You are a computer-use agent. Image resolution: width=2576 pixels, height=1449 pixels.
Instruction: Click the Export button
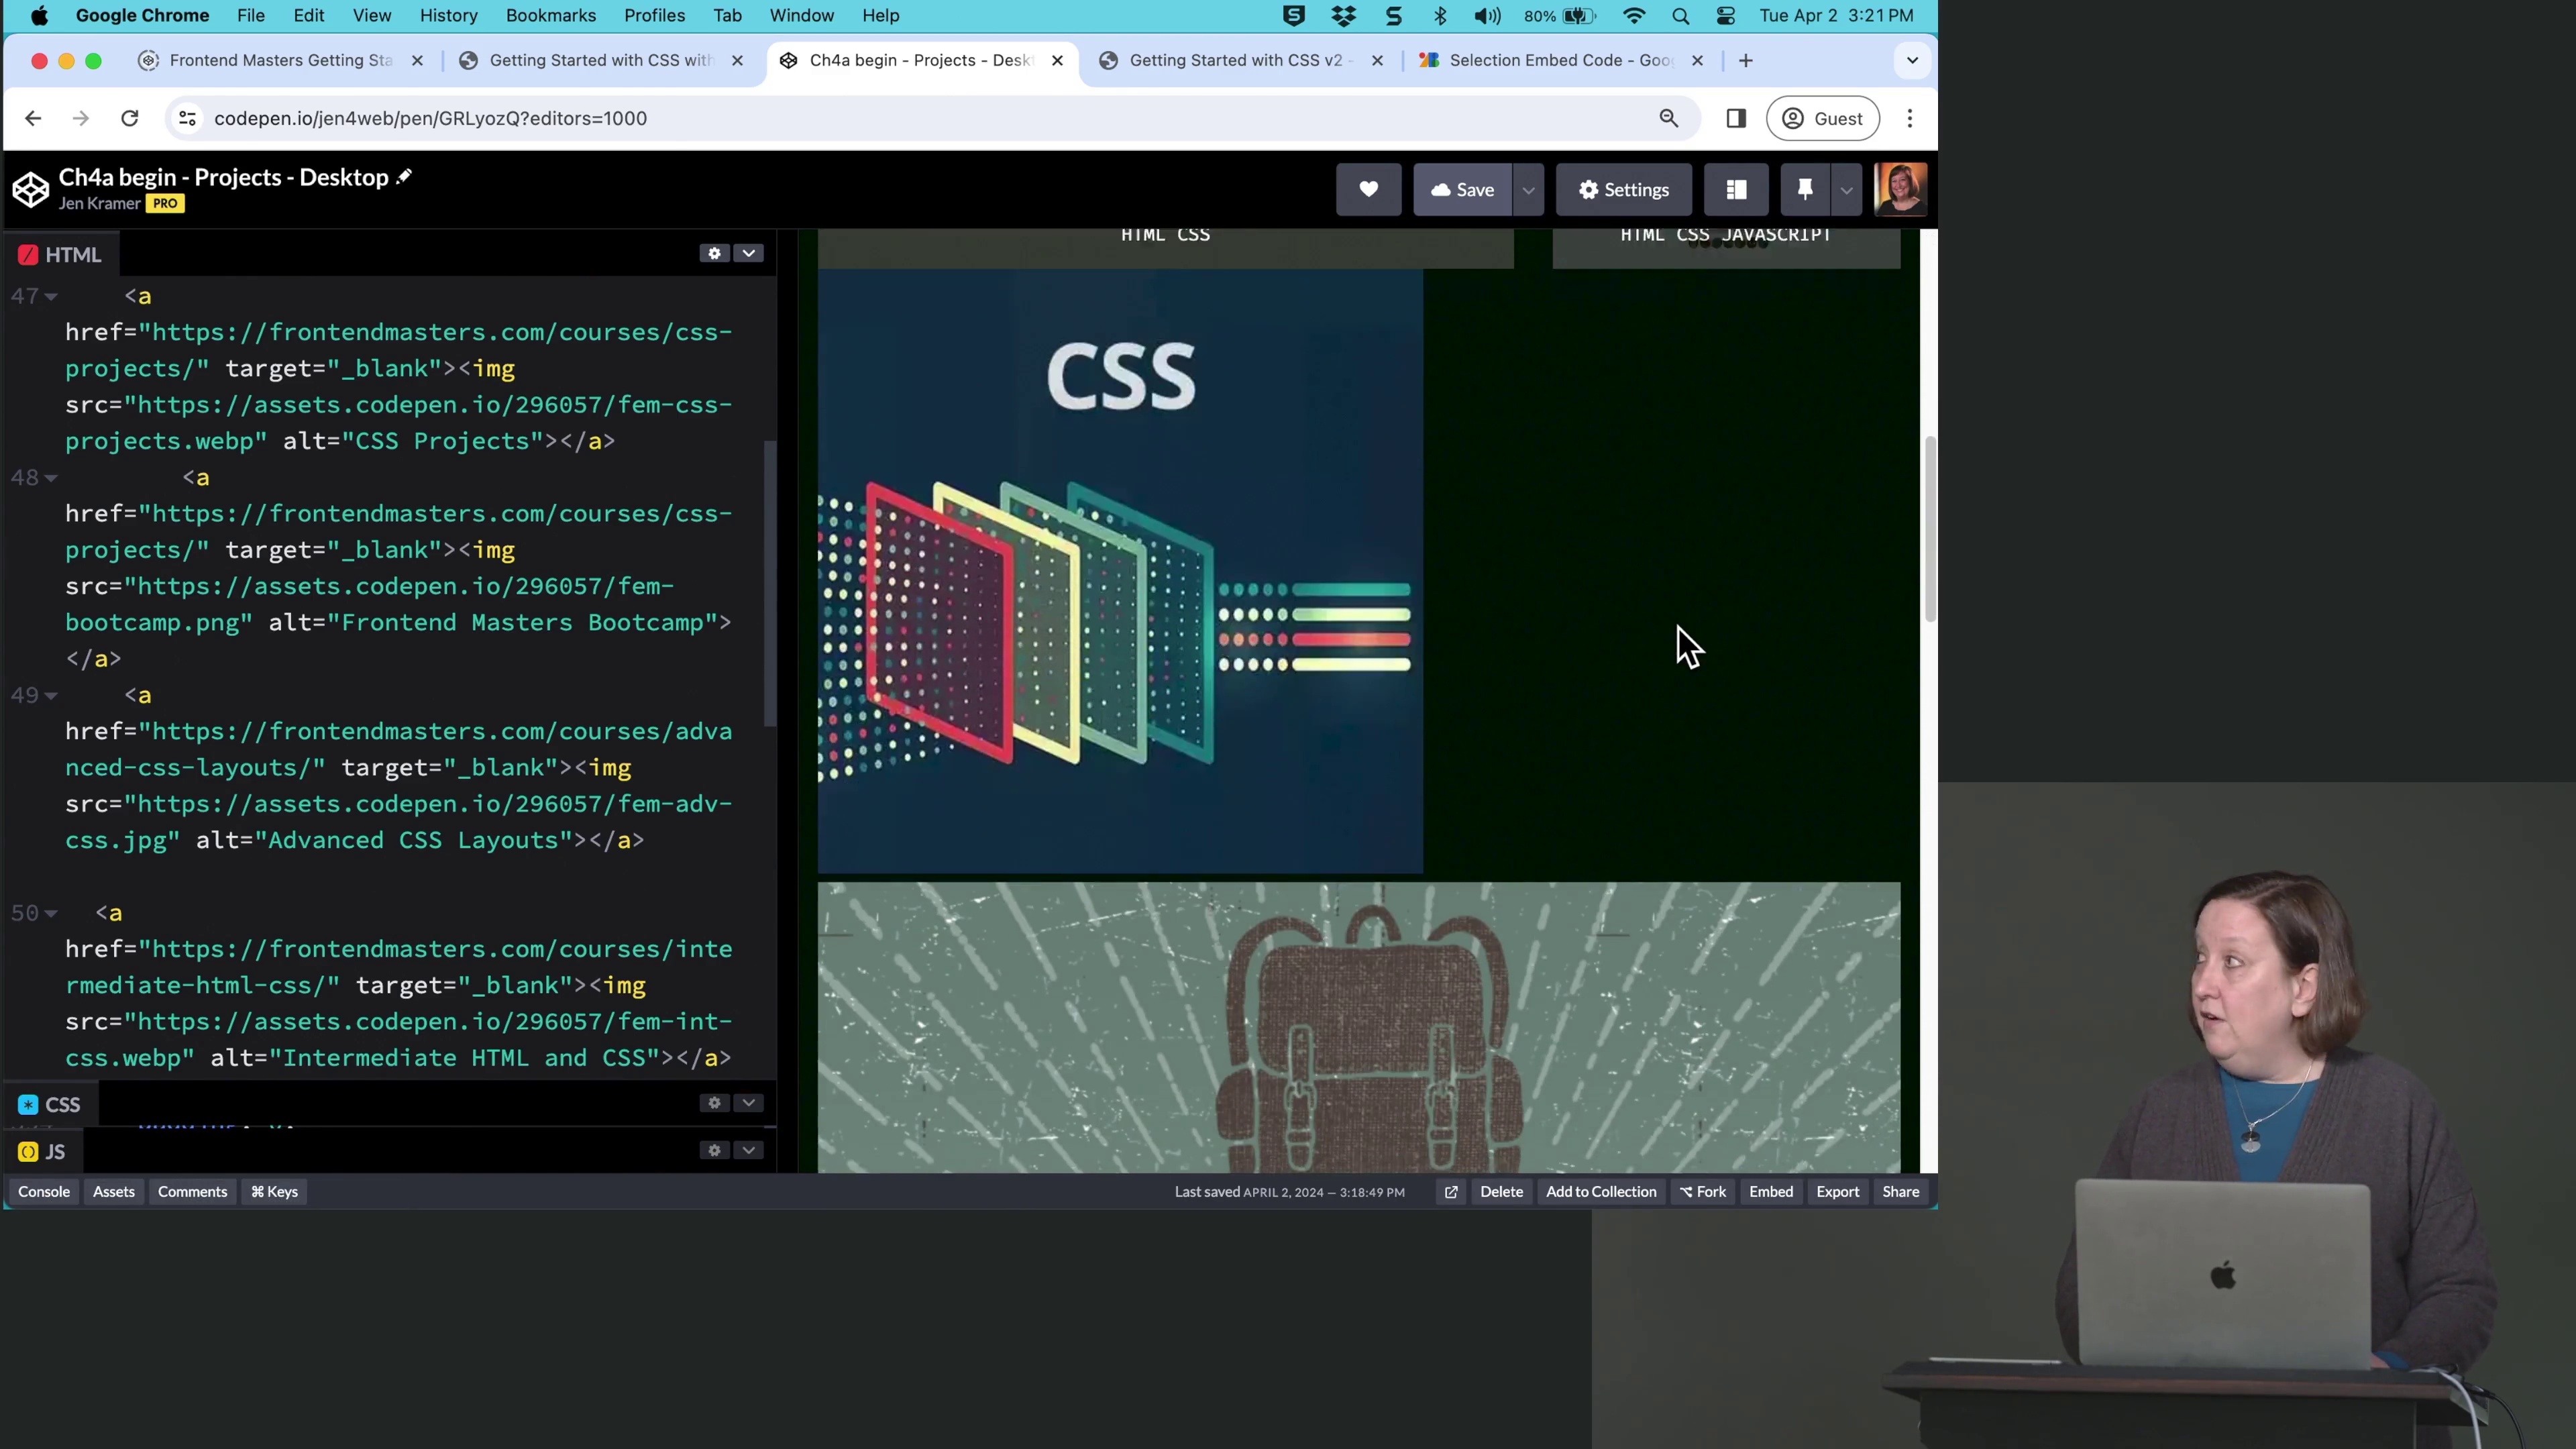(x=1838, y=1191)
